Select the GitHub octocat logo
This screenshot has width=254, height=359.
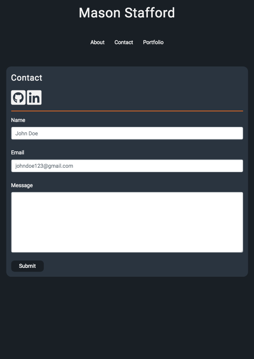[x=18, y=97]
